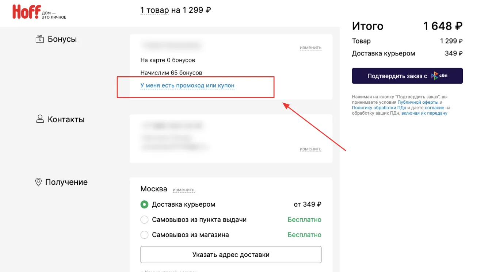This screenshot has width=477, height=272.
Task: Click the gift icon beside Бонусы
Action: pyautogui.click(x=39, y=39)
